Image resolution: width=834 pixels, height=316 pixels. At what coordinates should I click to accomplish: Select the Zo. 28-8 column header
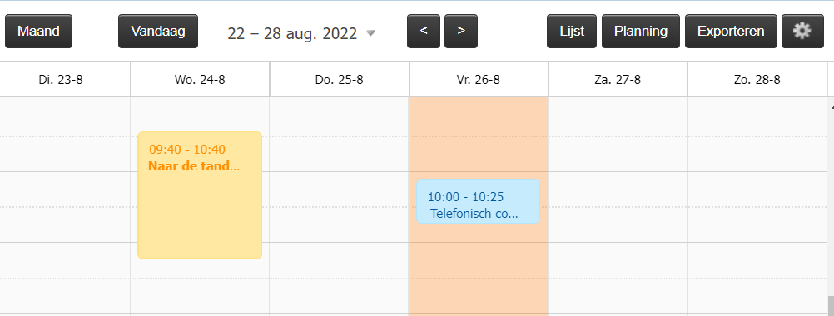(757, 80)
